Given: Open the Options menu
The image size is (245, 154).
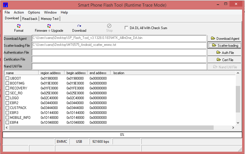Looking at the screenshot, I should pos(34,12).
